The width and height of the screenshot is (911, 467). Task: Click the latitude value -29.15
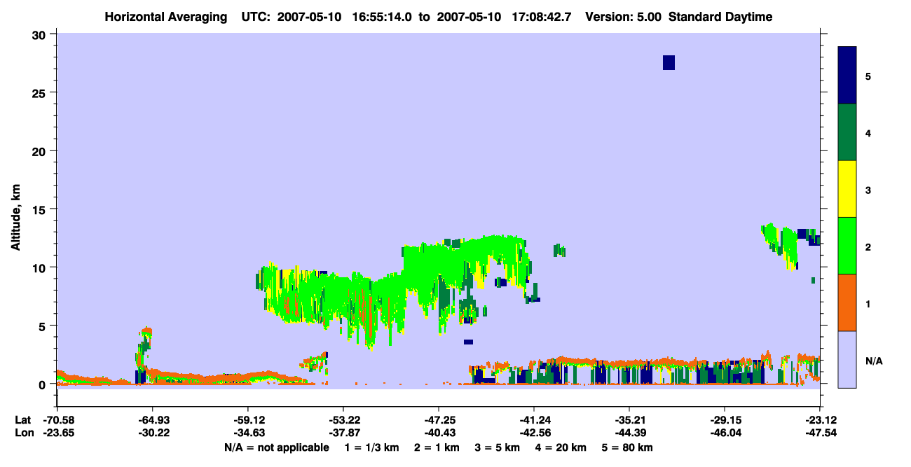(x=725, y=419)
